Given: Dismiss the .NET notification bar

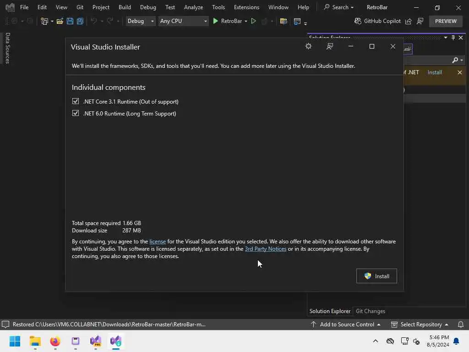Looking at the screenshot, I should [460, 72].
